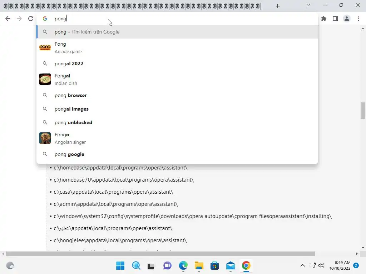Image resolution: width=366 pixels, height=274 pixels.
Task: Click the vertical scrollbar up arrow
Action: (363, 29)
